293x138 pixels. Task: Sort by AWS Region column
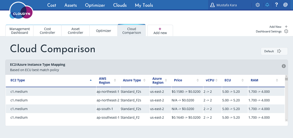[115, 80]
